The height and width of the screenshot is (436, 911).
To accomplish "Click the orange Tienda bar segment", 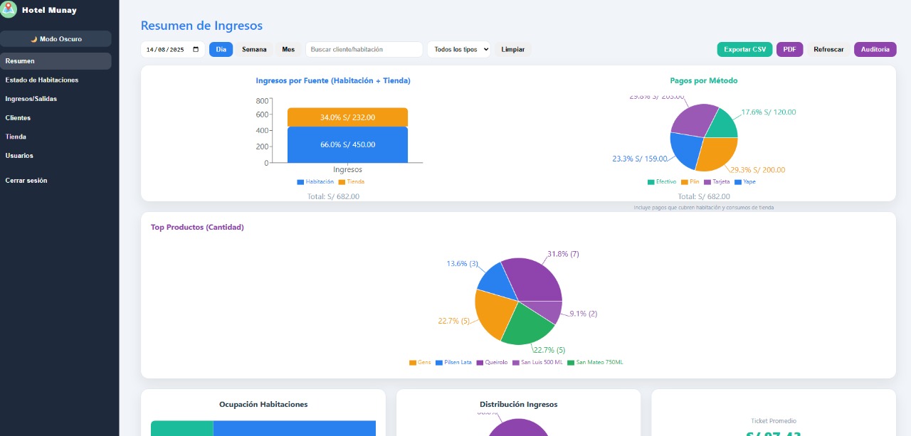I will point(347,117).
